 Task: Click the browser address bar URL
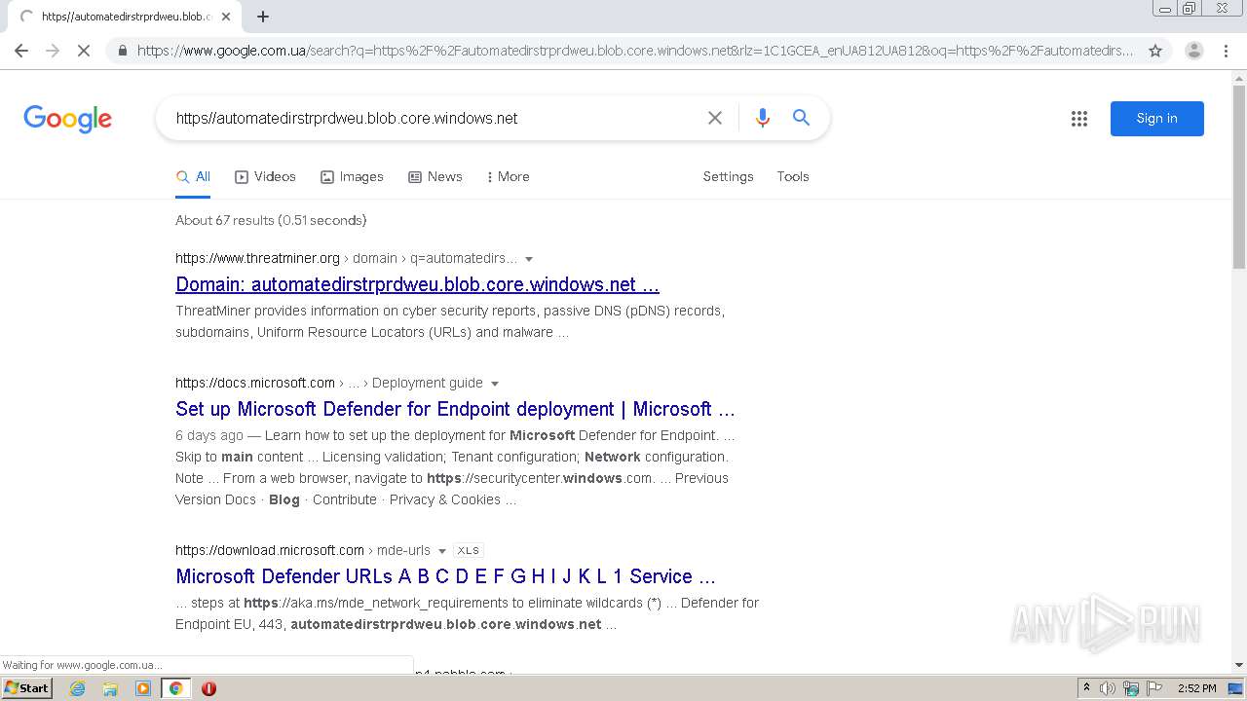coord(635,51)
